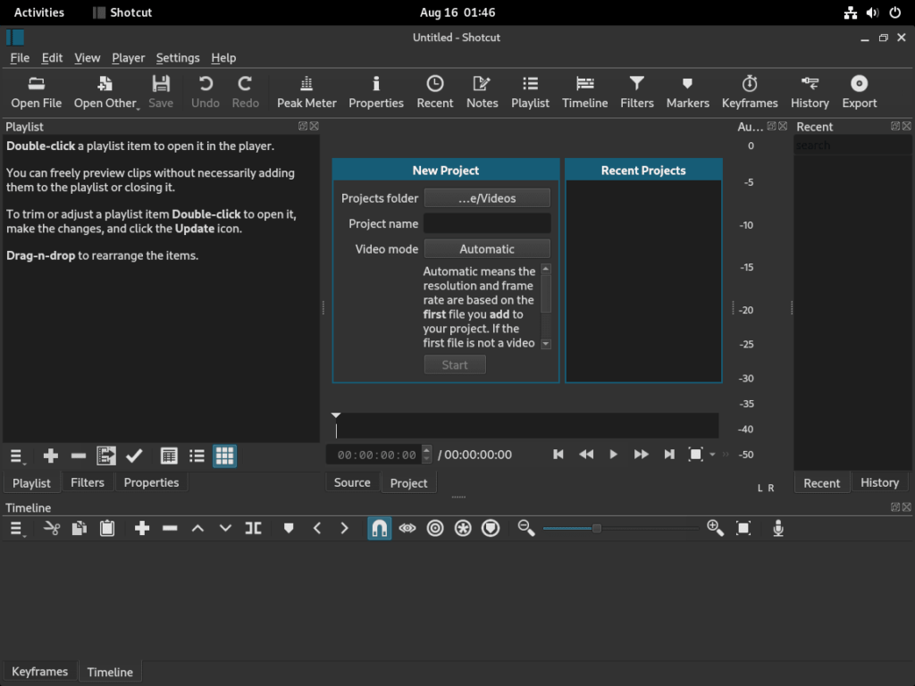Jump to the previous marker
Viewport: 915px width, 686px height.
click(x=317, y=529)
